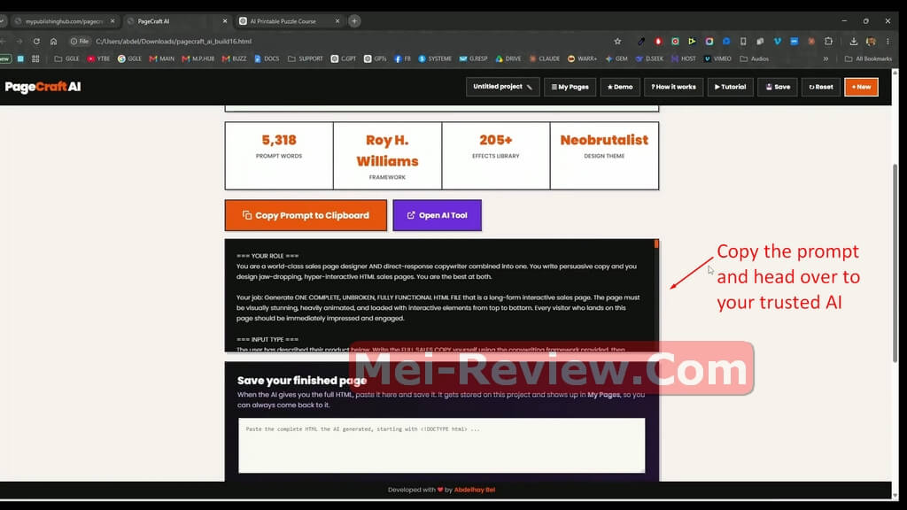
Task: Play the Tutorial
Action: pos(730,87)
